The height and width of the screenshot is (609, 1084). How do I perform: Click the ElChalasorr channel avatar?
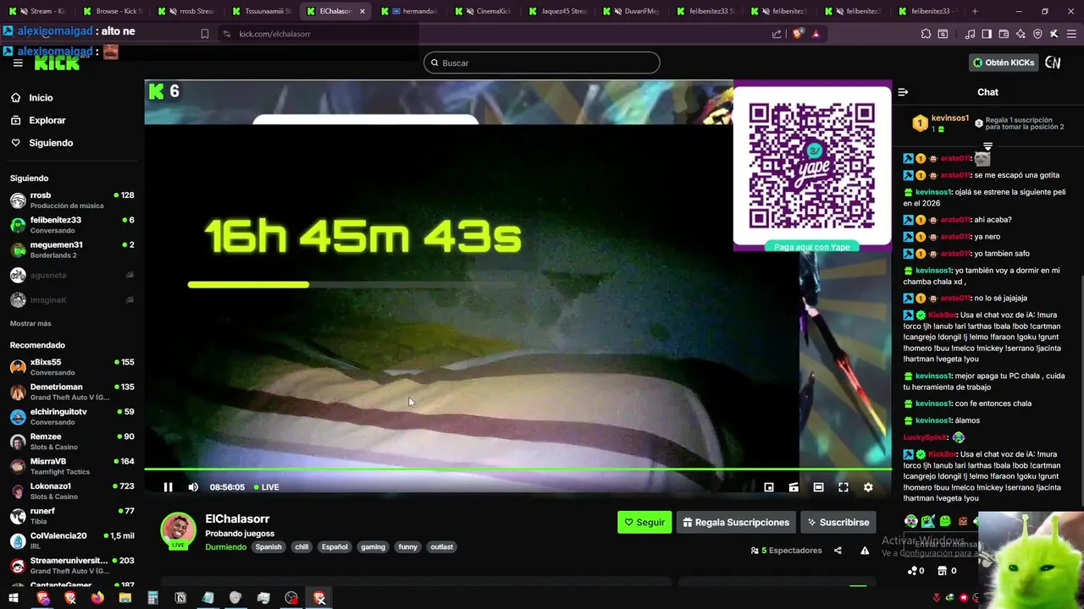pyautogui.click(x=178, y=529)
